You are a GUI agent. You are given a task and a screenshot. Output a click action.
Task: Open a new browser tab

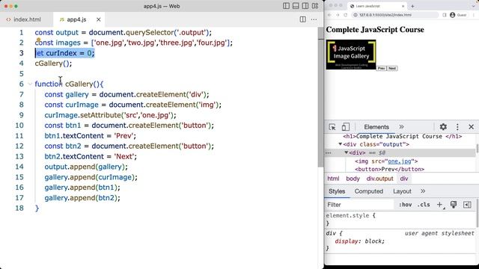pyautogui.click(x=412, y=6)
